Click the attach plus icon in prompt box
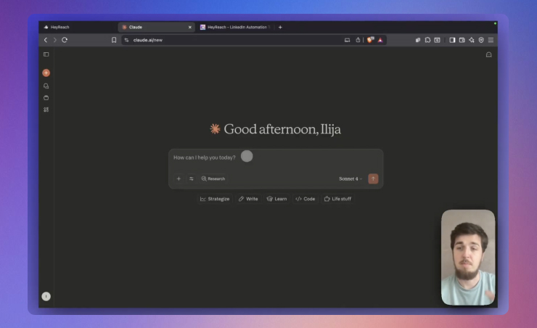Screen dimensions: 537x328 tap(179, 179)
